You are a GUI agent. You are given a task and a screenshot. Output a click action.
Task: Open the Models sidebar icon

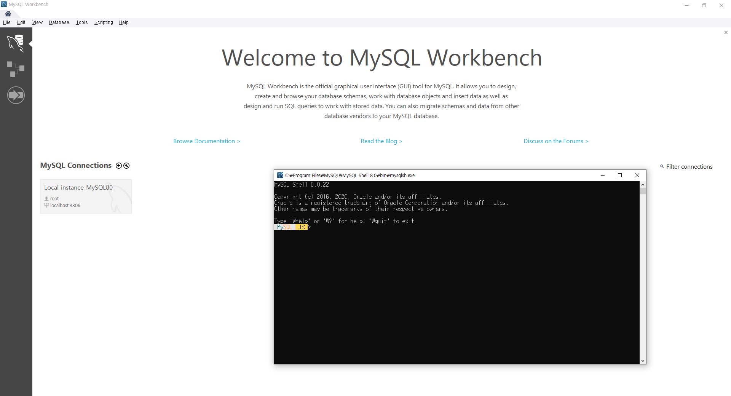(16, 69)
